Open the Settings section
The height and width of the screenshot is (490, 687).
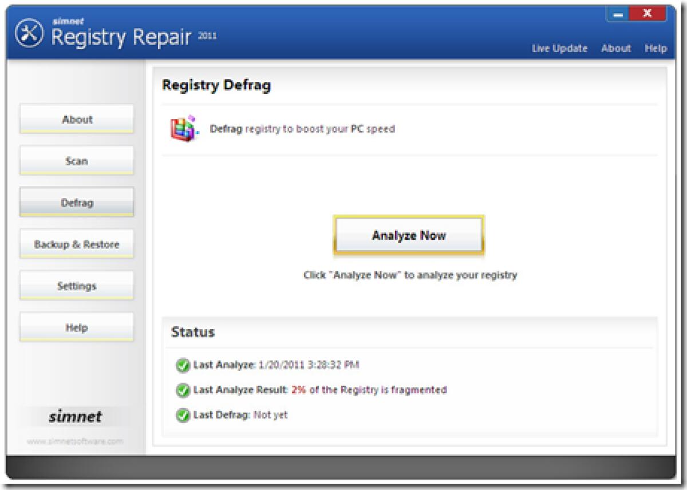pyautogui.click(x=76, y=285)
